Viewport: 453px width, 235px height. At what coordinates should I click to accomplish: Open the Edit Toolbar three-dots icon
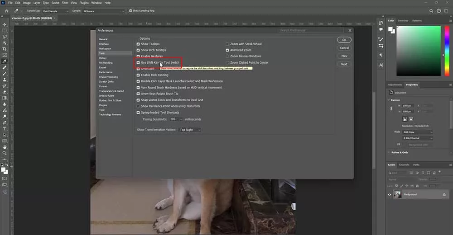tap(5, 159)
